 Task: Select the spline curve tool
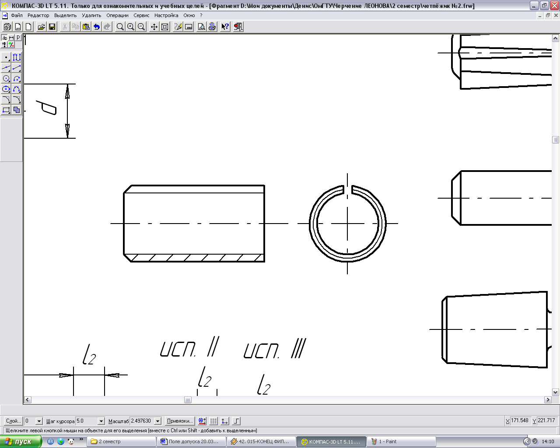point(17,89)
